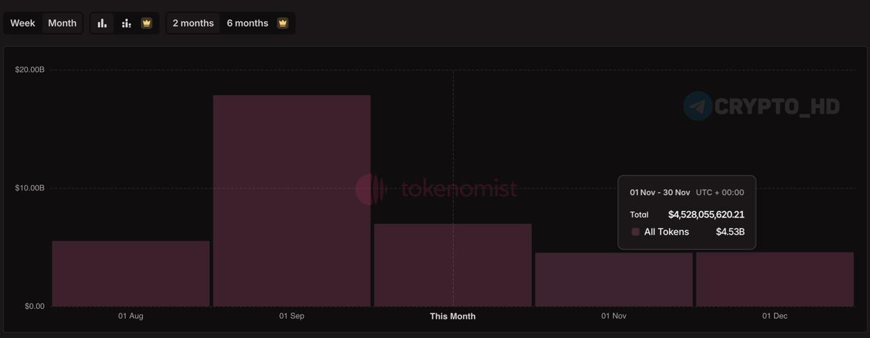870x338 pixels.
Task: Select the Month interval
Action: coord(62,23)
